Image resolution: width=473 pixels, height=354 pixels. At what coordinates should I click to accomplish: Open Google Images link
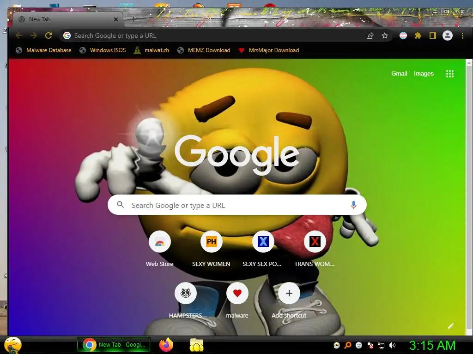424,73
